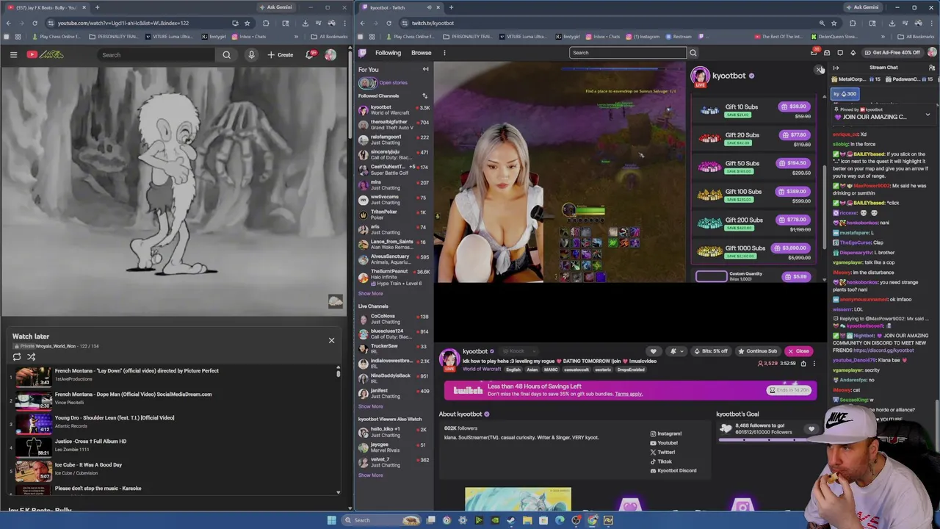This screenshot has height=529, width=940.
Task: Open stream more options vertical dots
Action: [814, 364]
